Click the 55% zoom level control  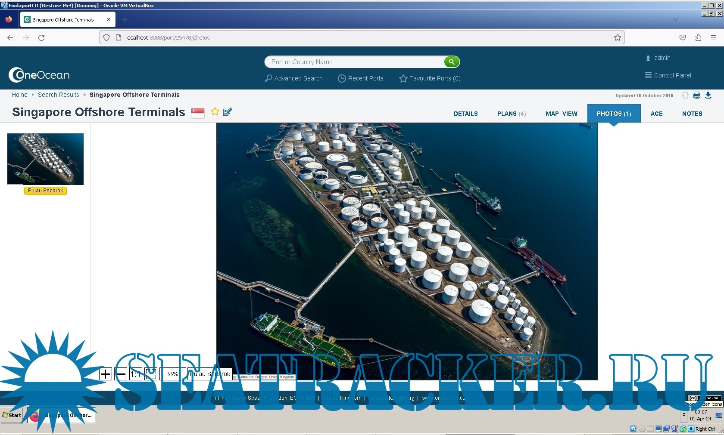coord(173,374)
